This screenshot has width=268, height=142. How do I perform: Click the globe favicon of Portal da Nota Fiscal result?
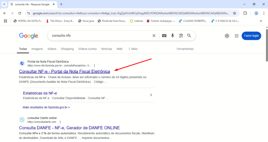22,63
